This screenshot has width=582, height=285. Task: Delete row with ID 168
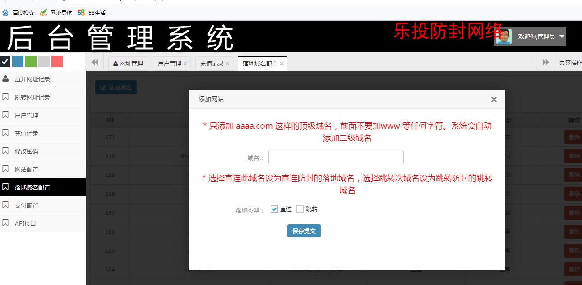click(573, 194)
